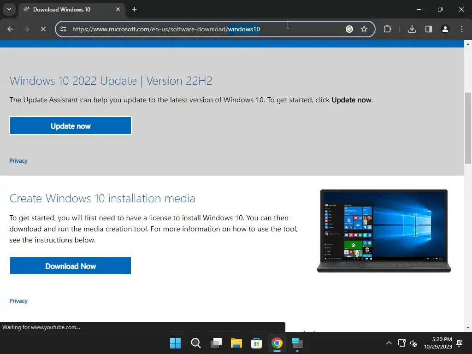472x354 pixels.
Task: Open network status in system tray
Action: [x=401, y=343]
